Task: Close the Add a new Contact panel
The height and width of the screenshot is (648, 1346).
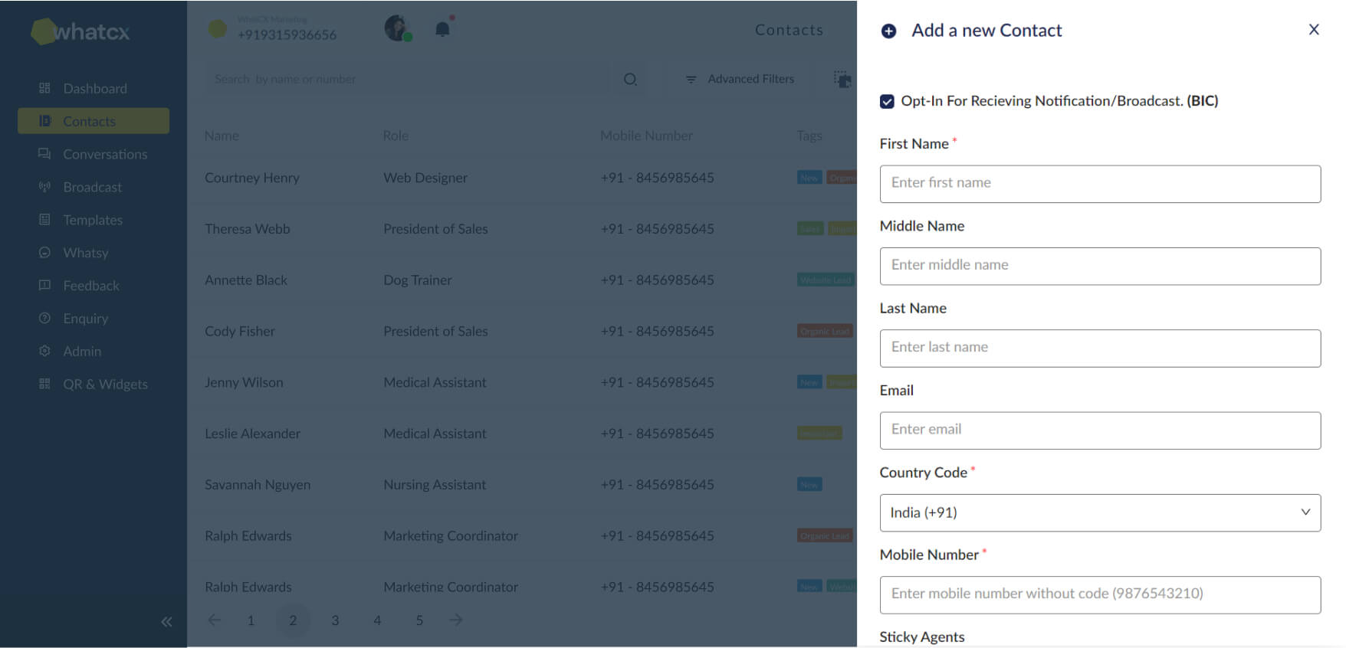Action: [1313, 29]
